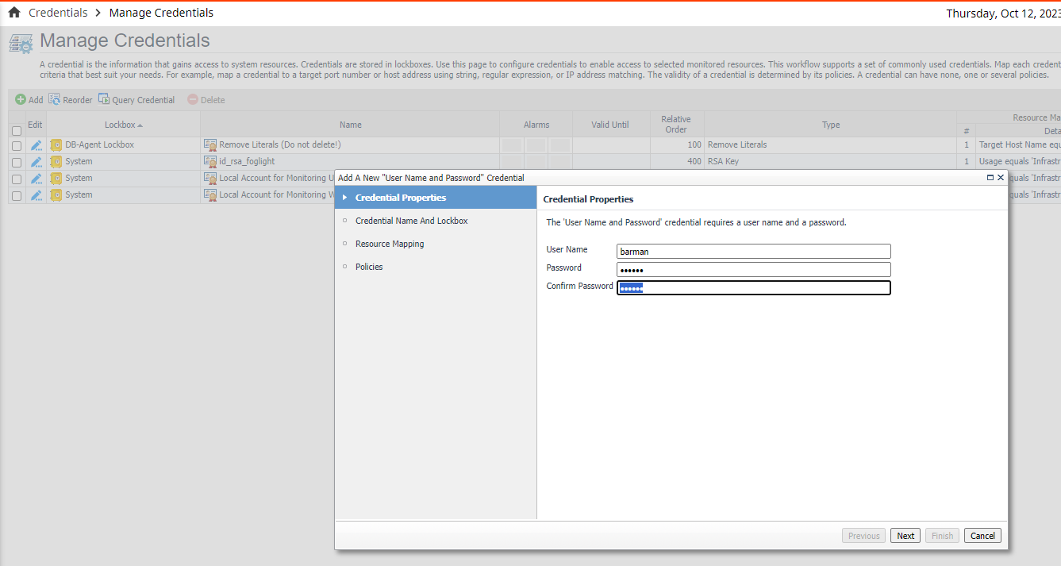Sort by the Lockbox column header arrow
The image size is (1061, 566).
140,125
